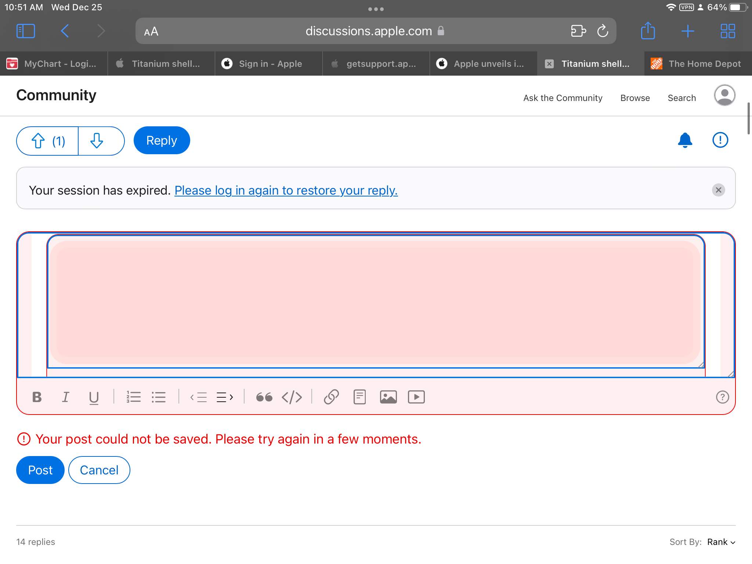This screenshot has width=752, height=564.
Task: Toggle bold formatting in the editor
Action: pos(37,397)
